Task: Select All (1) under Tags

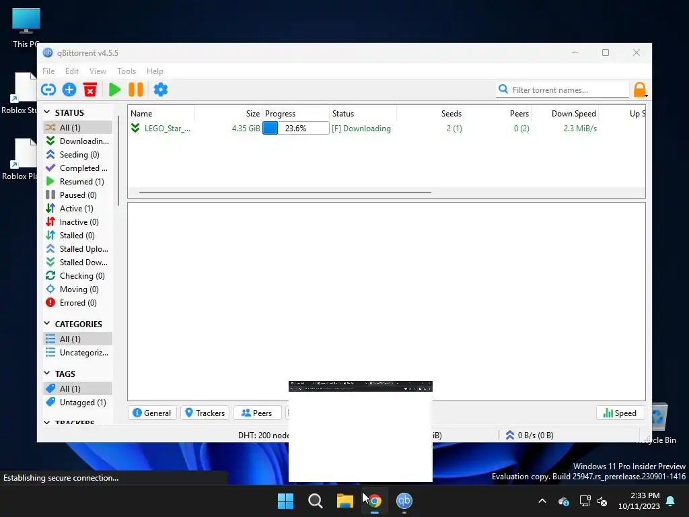Action: [x=78, y=388]
